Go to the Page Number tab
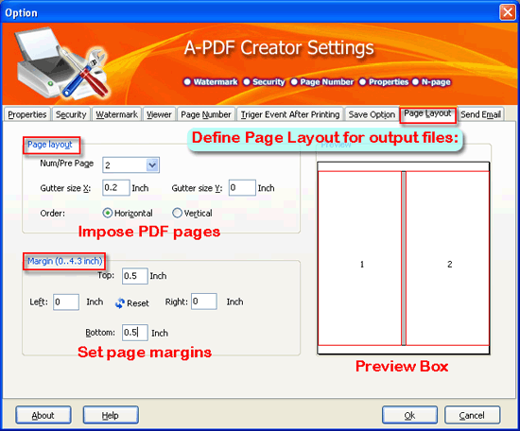The height and width of the screenshot is (431, 520). pyautogui.click(x=206, y=114)
